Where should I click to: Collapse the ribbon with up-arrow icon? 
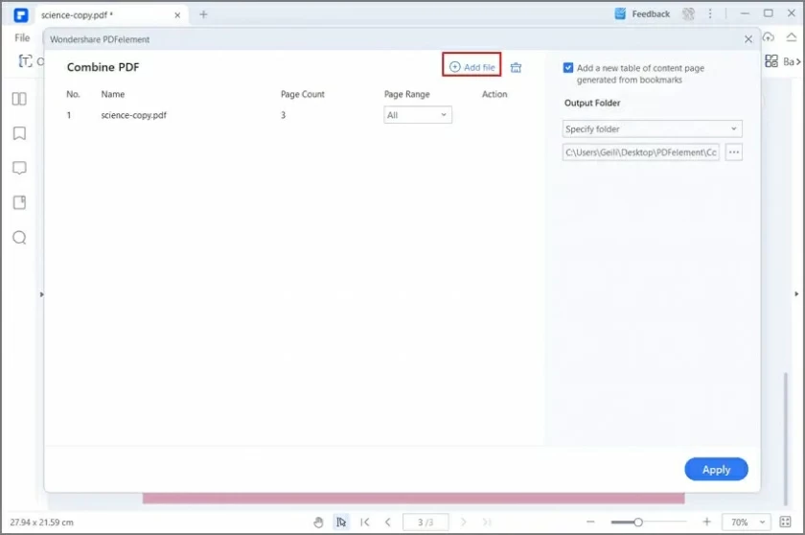(x=792, y=37)
